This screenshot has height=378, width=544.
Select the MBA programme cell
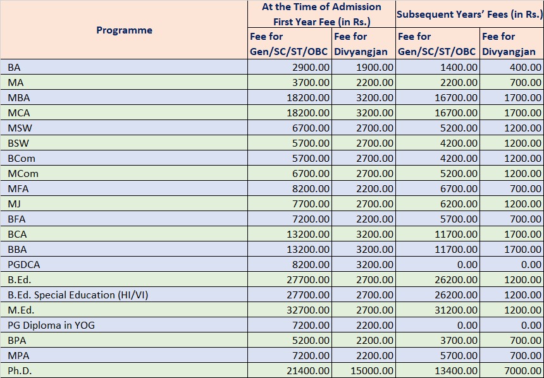[x=124, y=97]
